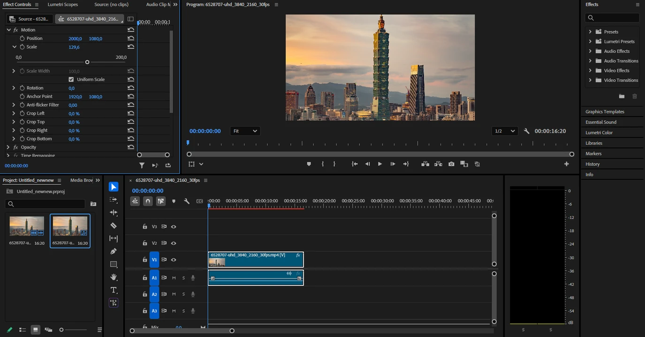This screenshot has height=337, width=645.
Task: Open the Lumetri Color panel
Action: click(x=599, y=132)
